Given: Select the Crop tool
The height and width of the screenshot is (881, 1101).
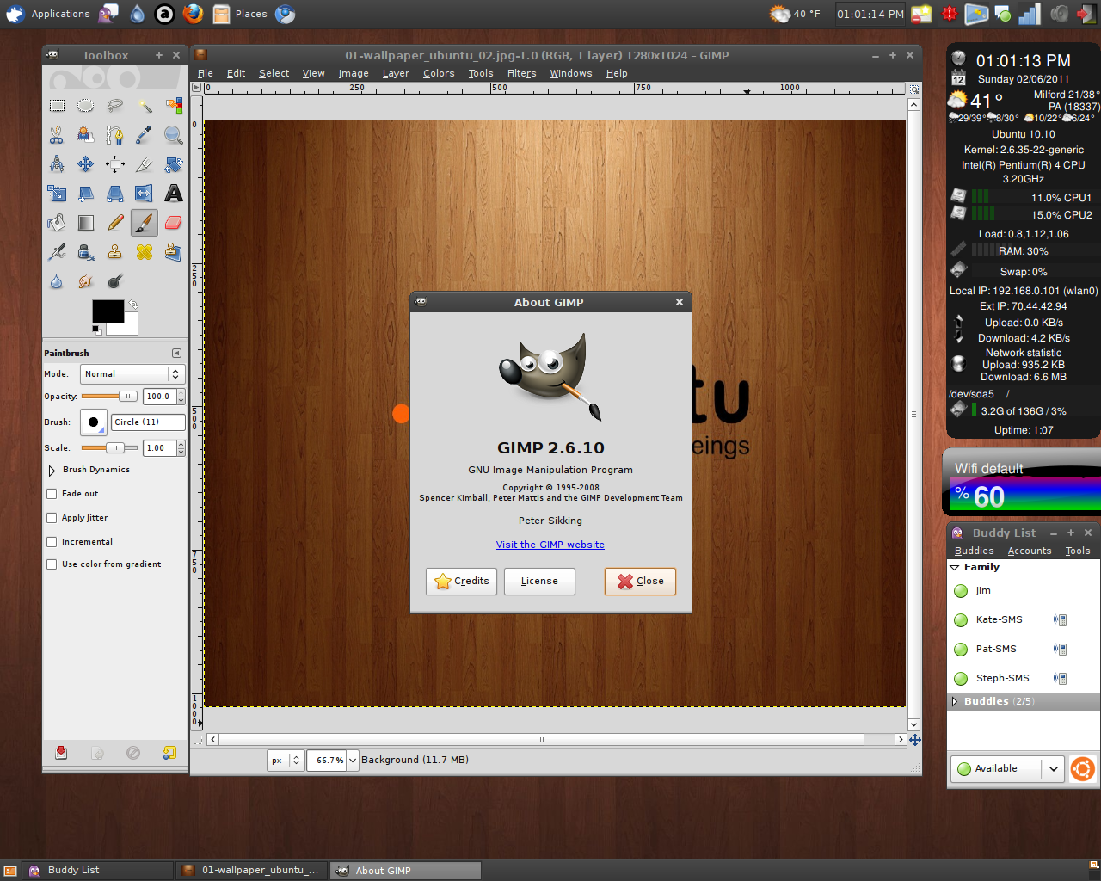Looking at the screenshot, I should [x=145, y=164].
